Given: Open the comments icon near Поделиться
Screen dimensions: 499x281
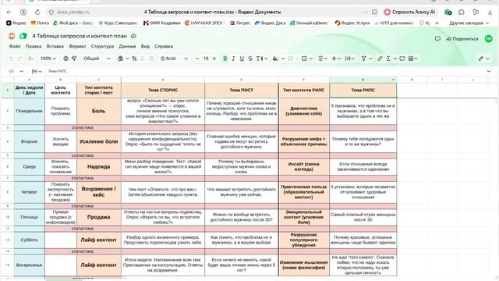Looking at the screenshot, I should click(437, 39).
